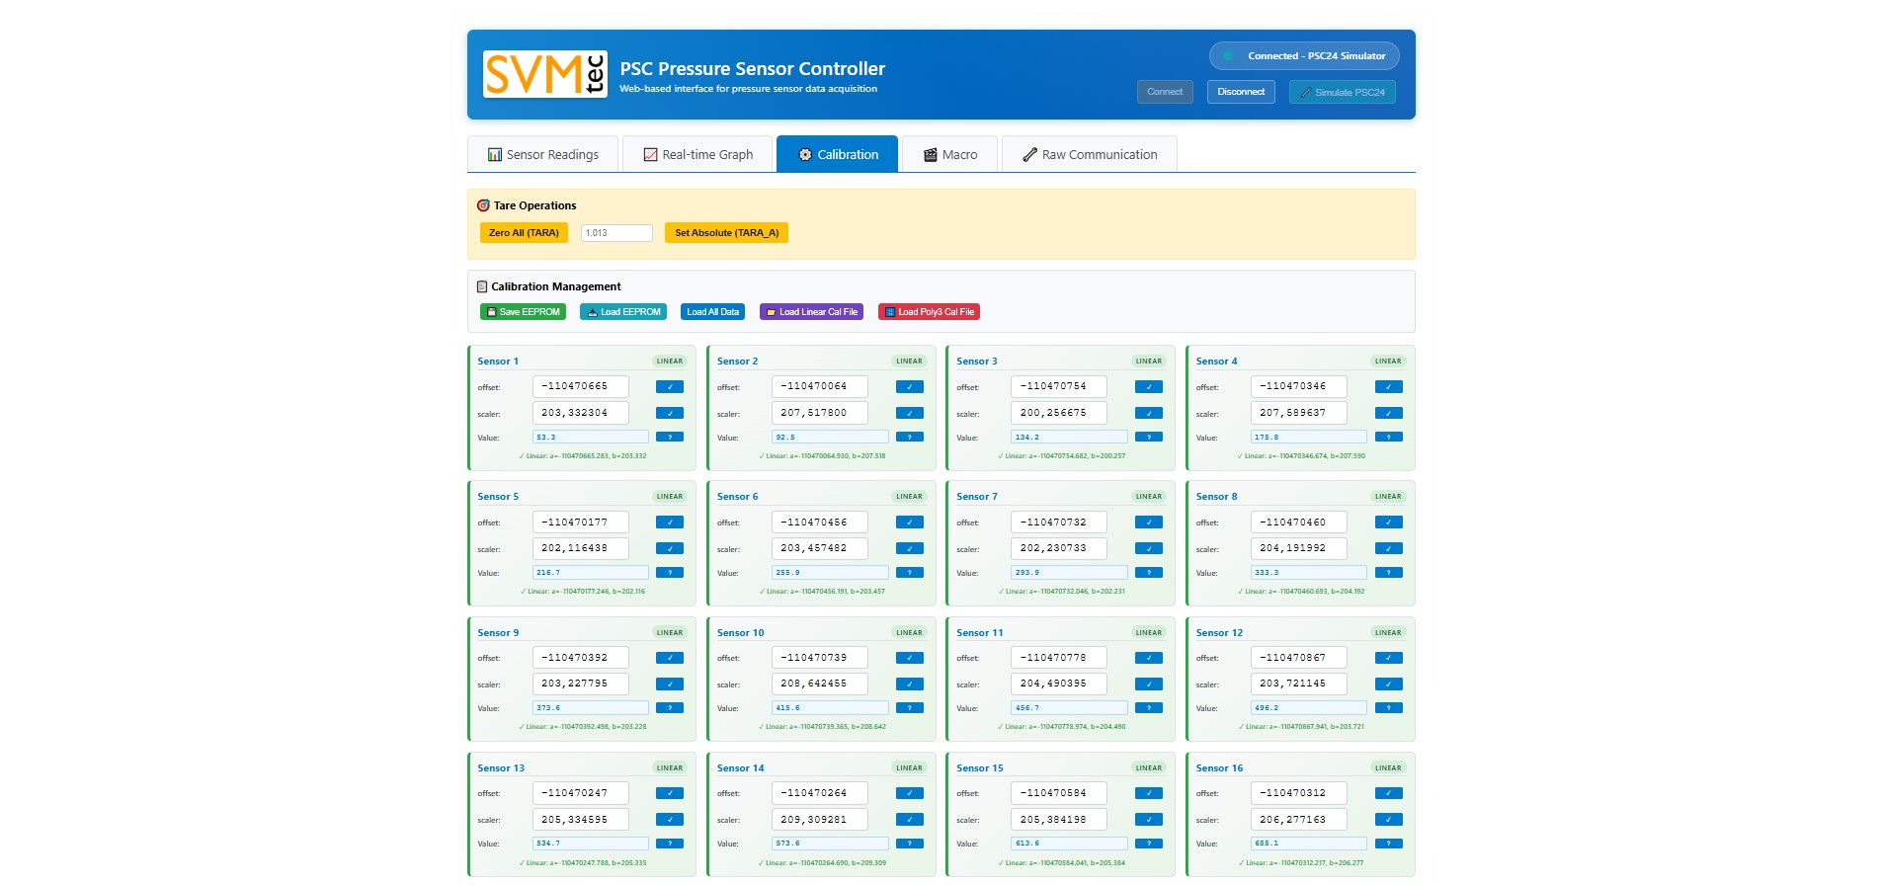Apply the Sensor 1 offset with its checkmark button
This screenshot has height=885, width=1882.
(x=669, y=387)
